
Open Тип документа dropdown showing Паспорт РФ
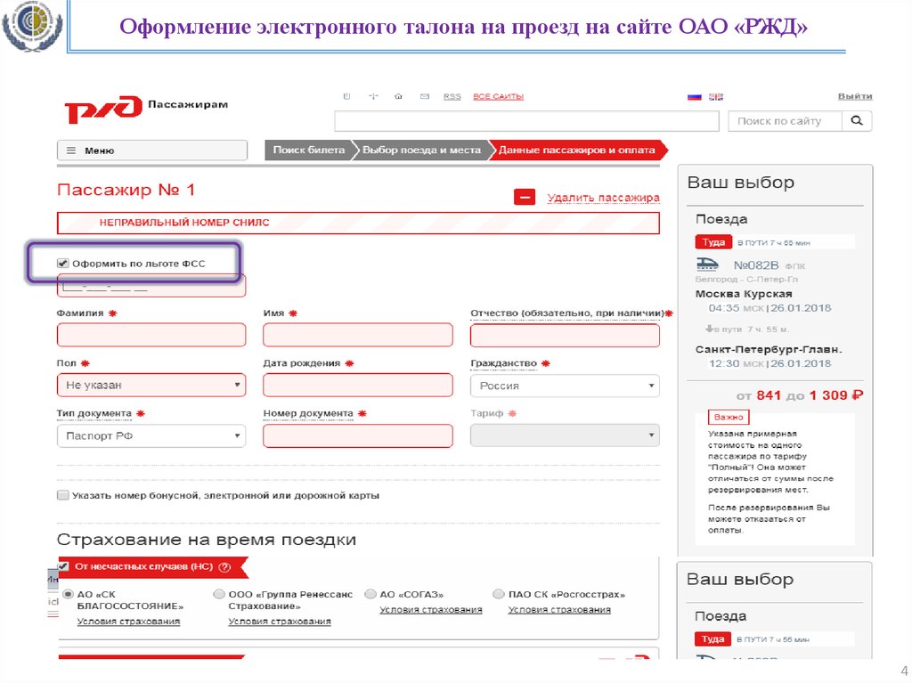151,435
